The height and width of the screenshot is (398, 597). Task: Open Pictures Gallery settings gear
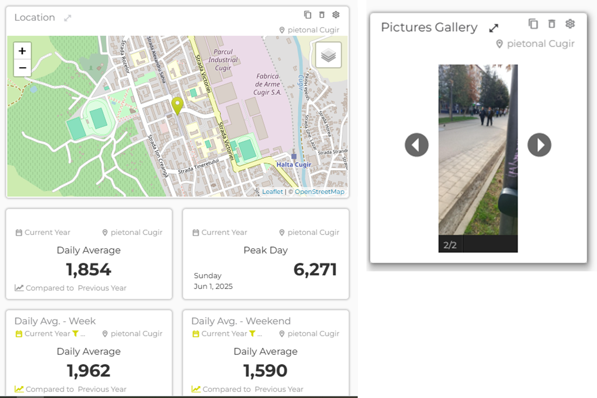pyautogui.click(x=570, y=24)
